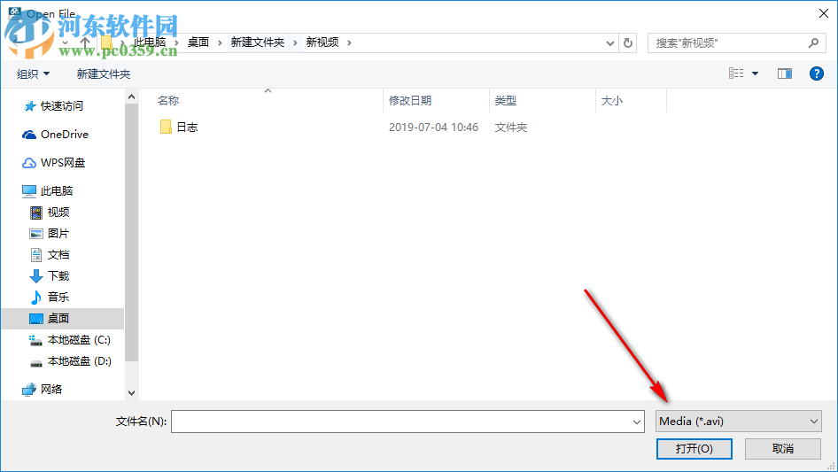The image size is (838, 472).
Task: Click the change view layout icon
Action: 736,74
